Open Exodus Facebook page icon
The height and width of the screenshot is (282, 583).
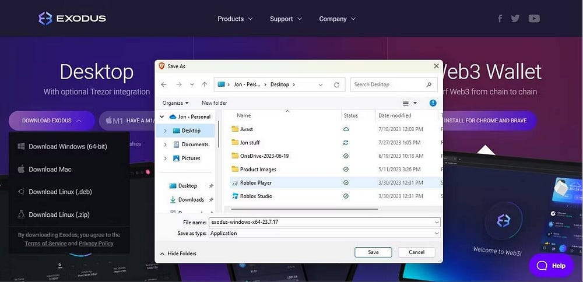coord(500,18)
